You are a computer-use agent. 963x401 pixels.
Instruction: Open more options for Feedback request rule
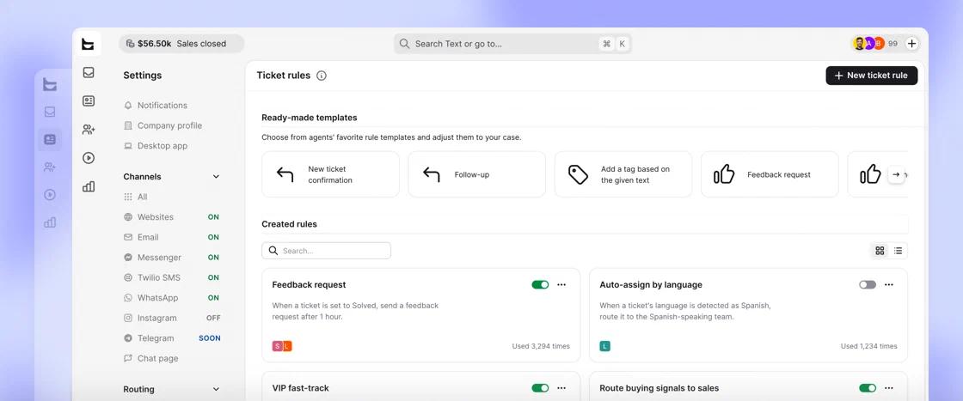pyautogui.click(x=561, y=284)
